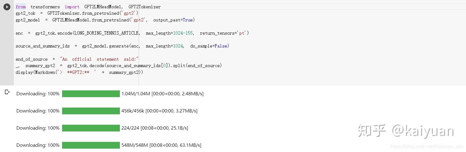Click the 548M download progress bar

[91, 145]
